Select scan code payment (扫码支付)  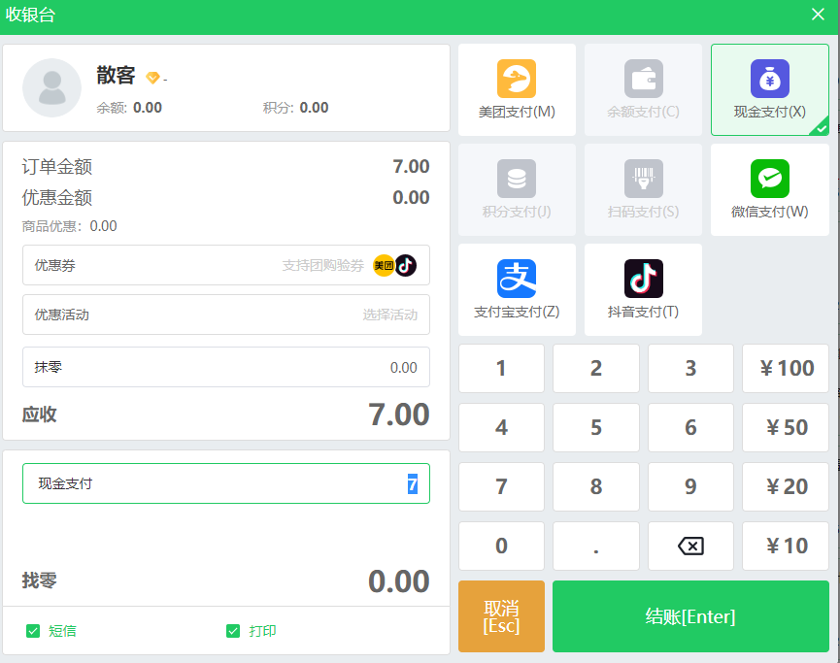644,189
